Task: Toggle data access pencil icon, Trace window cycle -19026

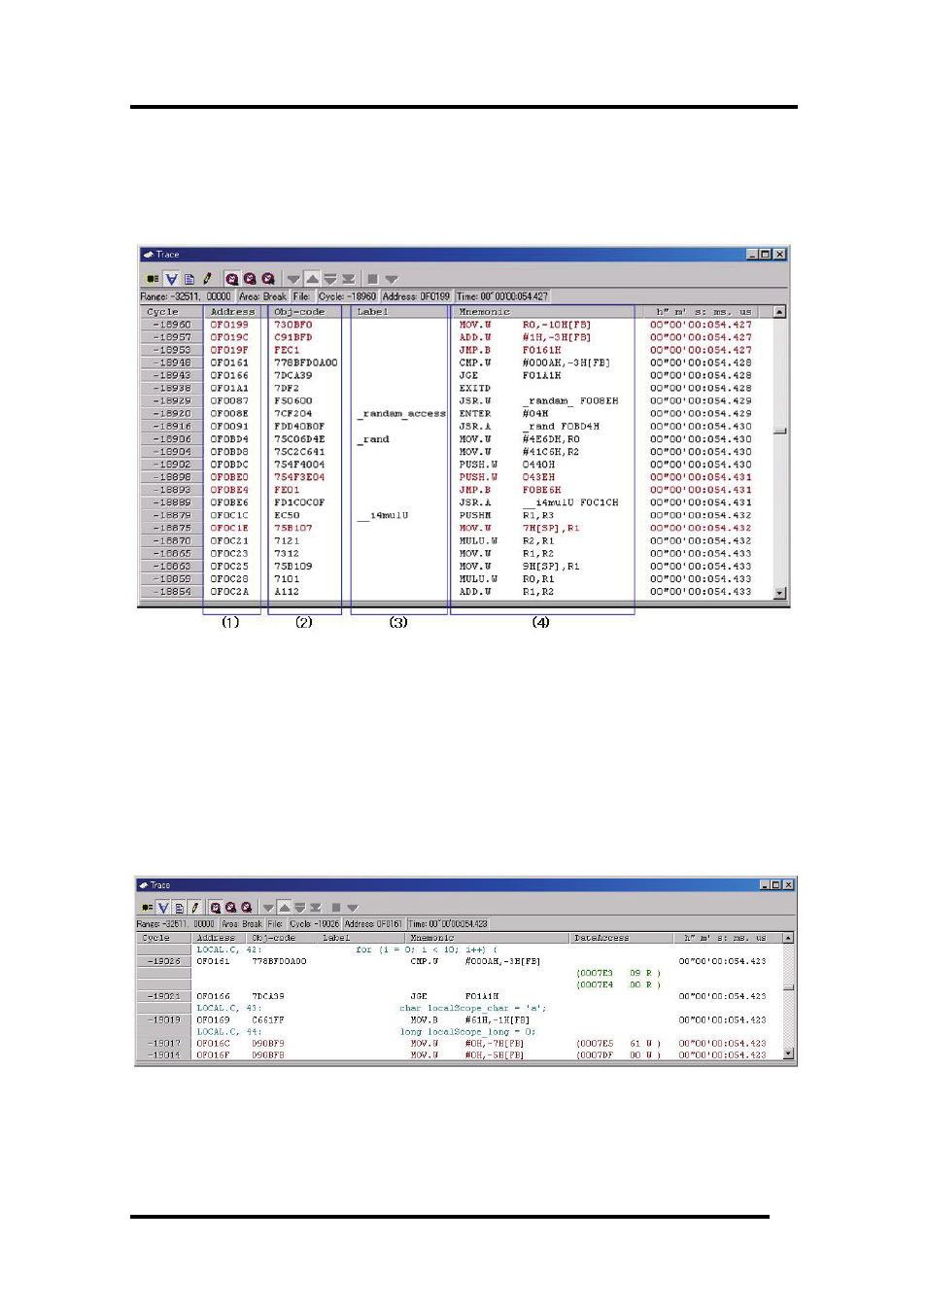Action: [194, 908]
